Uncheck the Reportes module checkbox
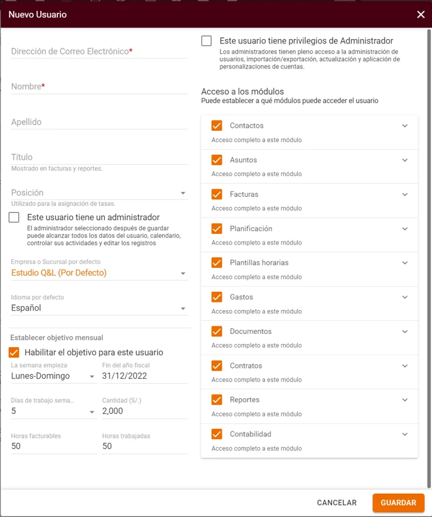Viewport: 432px width, 517px height. point(217,399)
